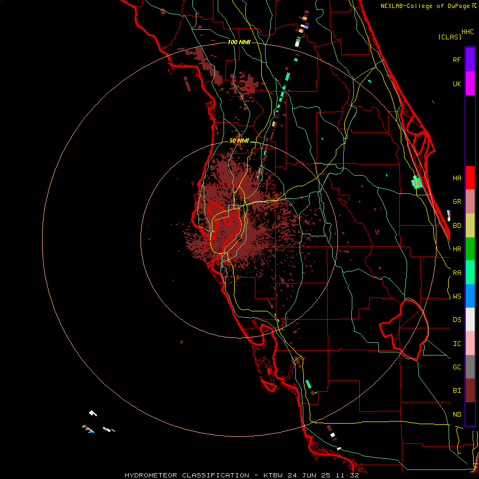
Task: Click the KTBW station identifier
Action: click(x=273, y=475)
